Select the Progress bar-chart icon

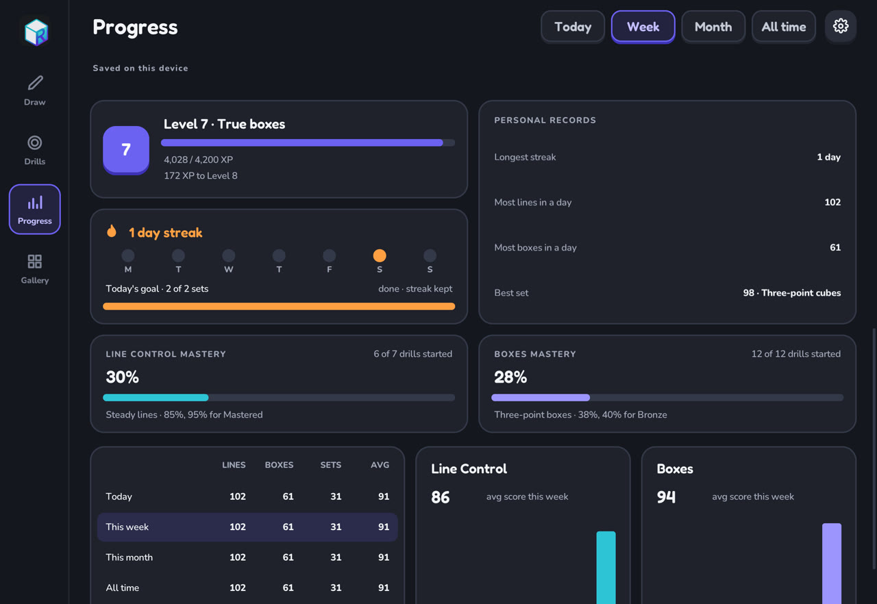point(35,202)
